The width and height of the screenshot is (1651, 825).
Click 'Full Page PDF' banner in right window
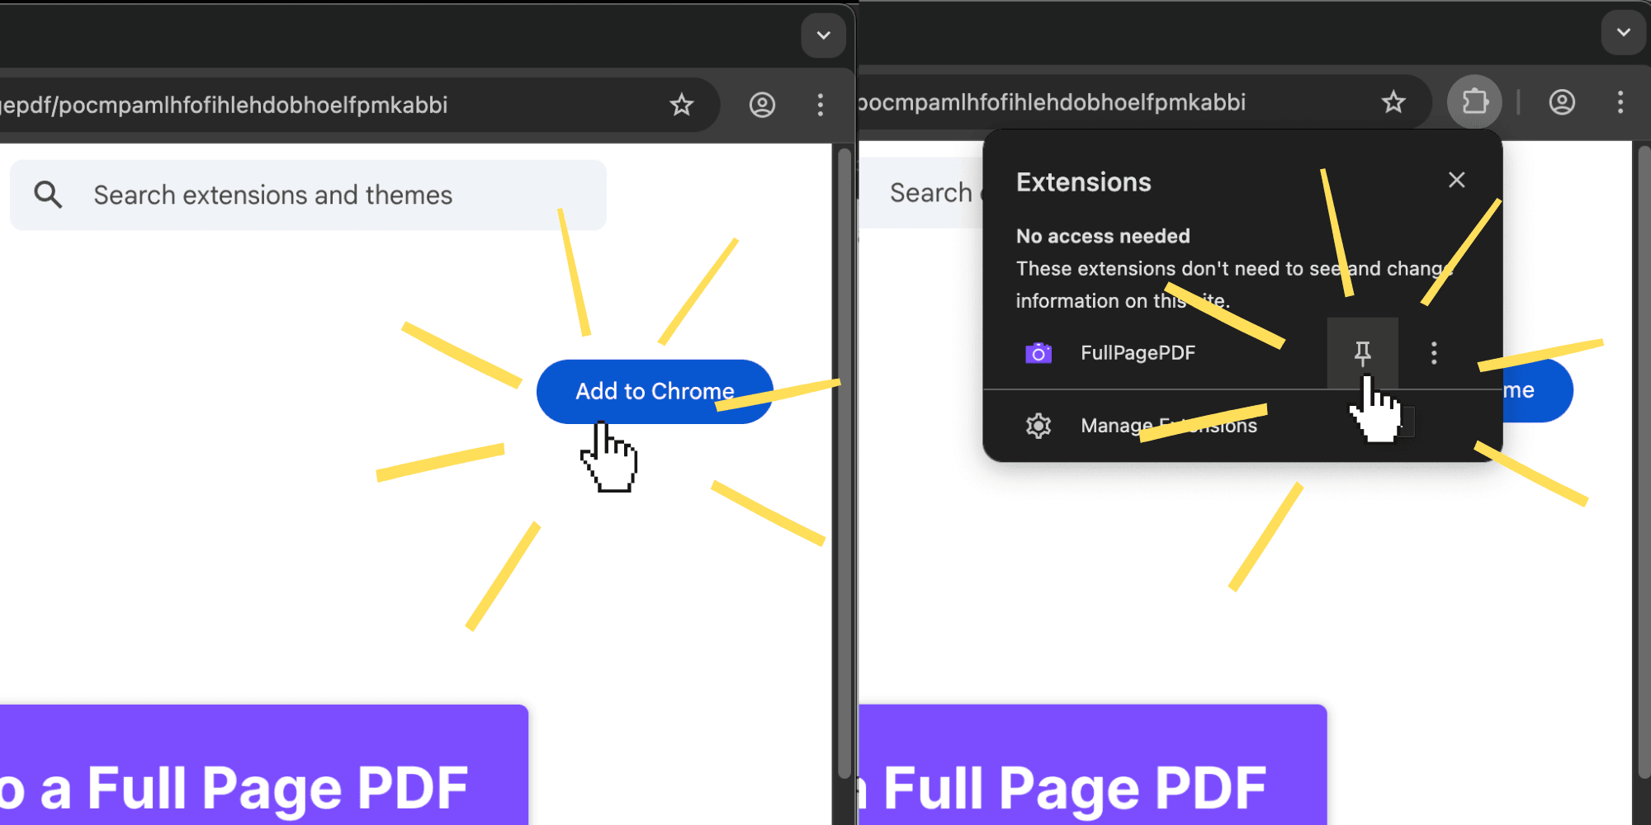pyautogui.click(x=1093, y=765)
